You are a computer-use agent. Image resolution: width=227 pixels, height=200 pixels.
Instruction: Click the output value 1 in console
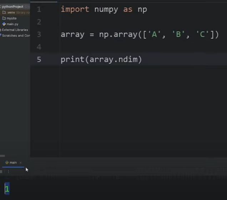click(7, 189)
